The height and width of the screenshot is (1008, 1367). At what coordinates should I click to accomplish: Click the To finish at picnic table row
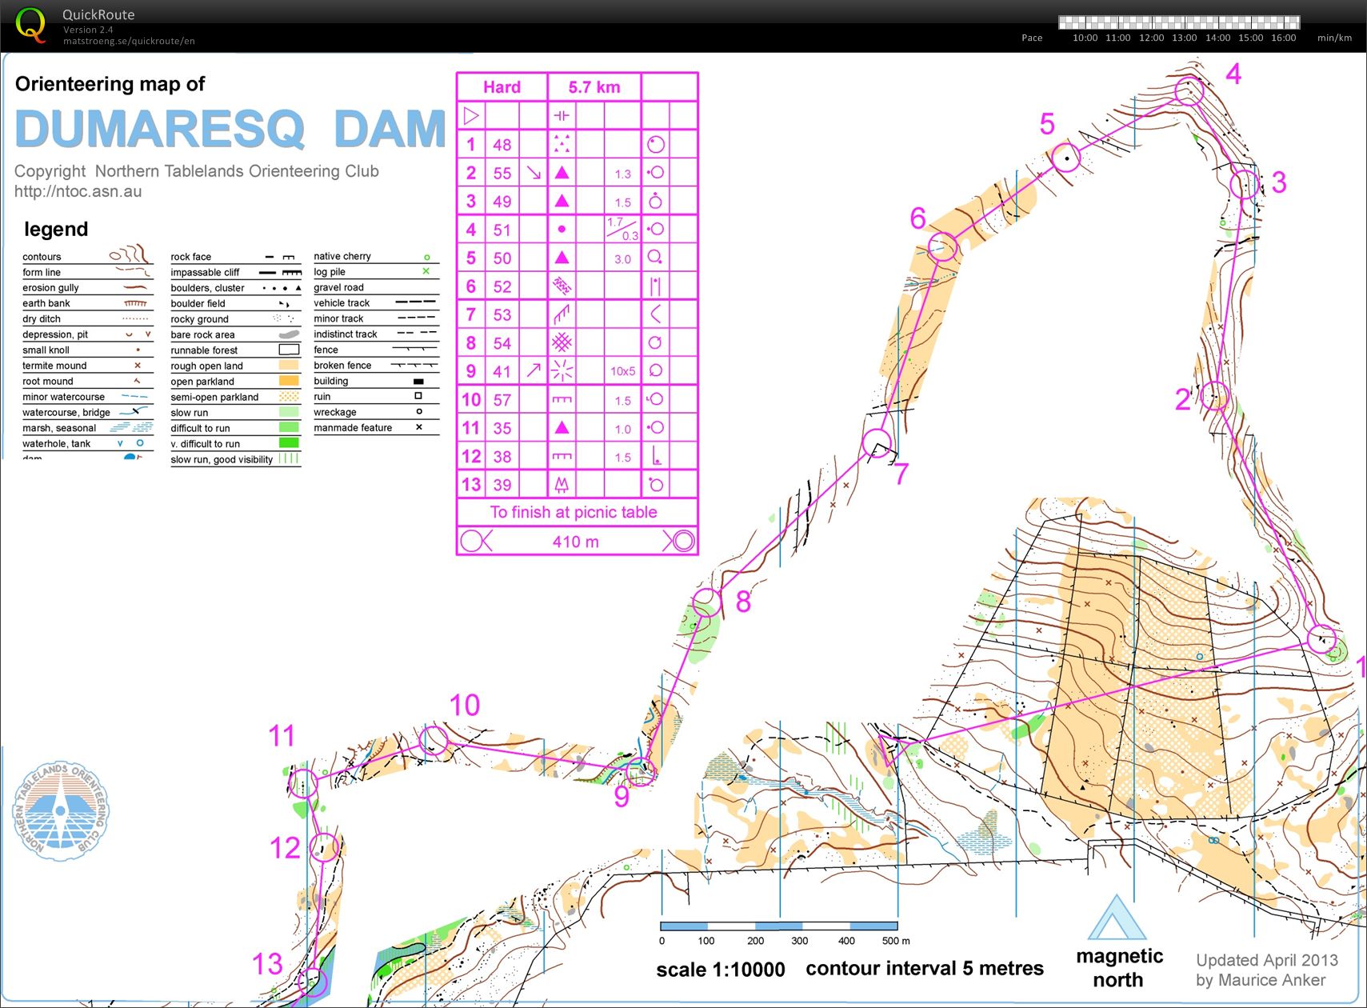pos(574,512)
